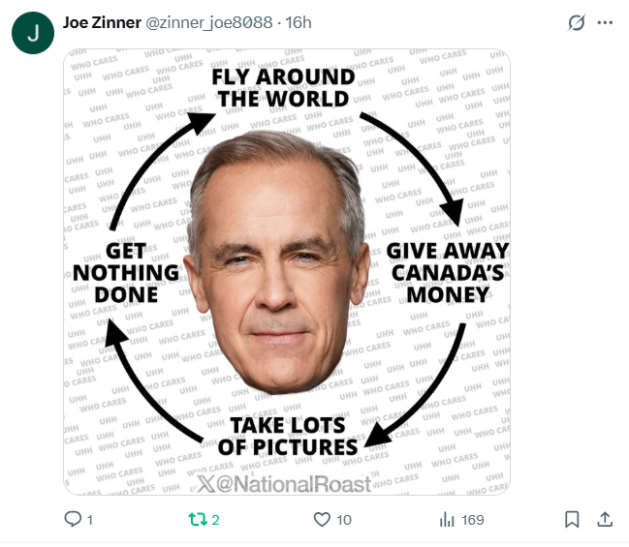The height and width of the screenshot is (547, 629).
Task: Open the Grok explain post icon
Action: pos(576,22)
